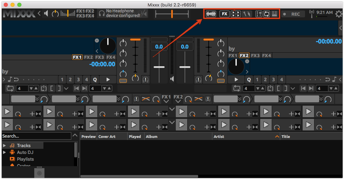This screenshot has width=344, height=179.
Task: Toggle the waveform display icon in top toolbar
Action: coord(211,14)
